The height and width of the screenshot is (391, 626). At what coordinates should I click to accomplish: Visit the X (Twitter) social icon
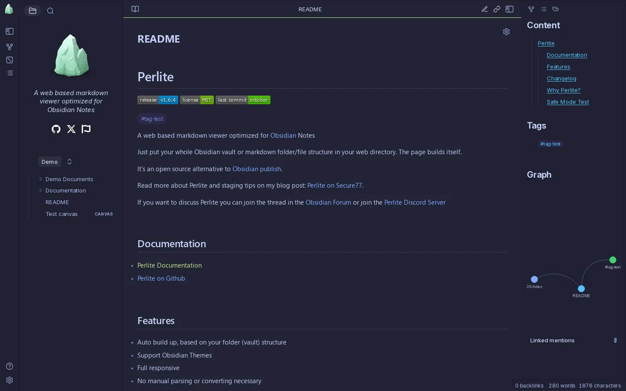pyautogui.click(x=71, y=129)
